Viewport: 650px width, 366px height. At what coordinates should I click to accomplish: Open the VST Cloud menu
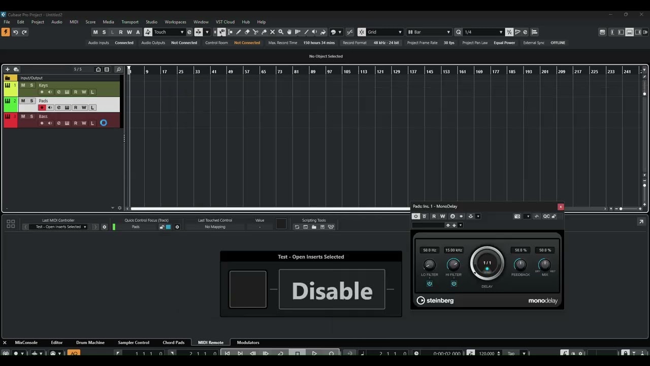pyautogui.click(x=225, y=22)
